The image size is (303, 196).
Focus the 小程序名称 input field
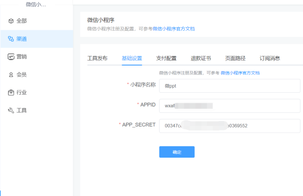pos(230,86)
